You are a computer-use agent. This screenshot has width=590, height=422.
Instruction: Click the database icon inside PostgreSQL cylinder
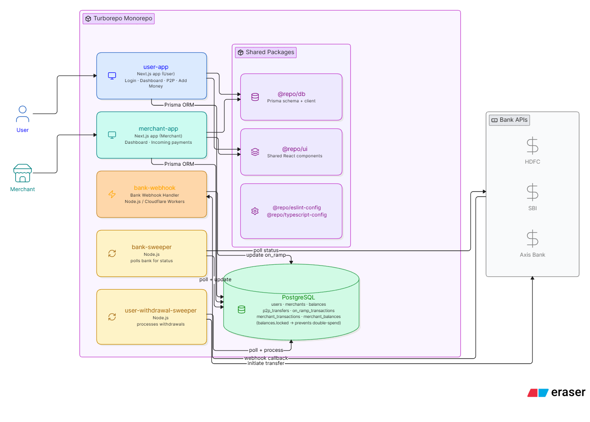click(242, 310)
